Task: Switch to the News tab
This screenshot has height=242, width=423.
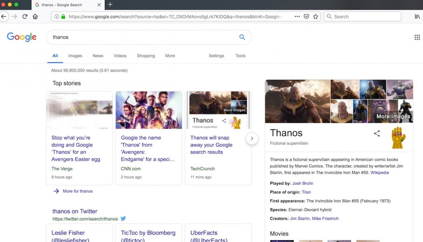Action: point(98,56)
